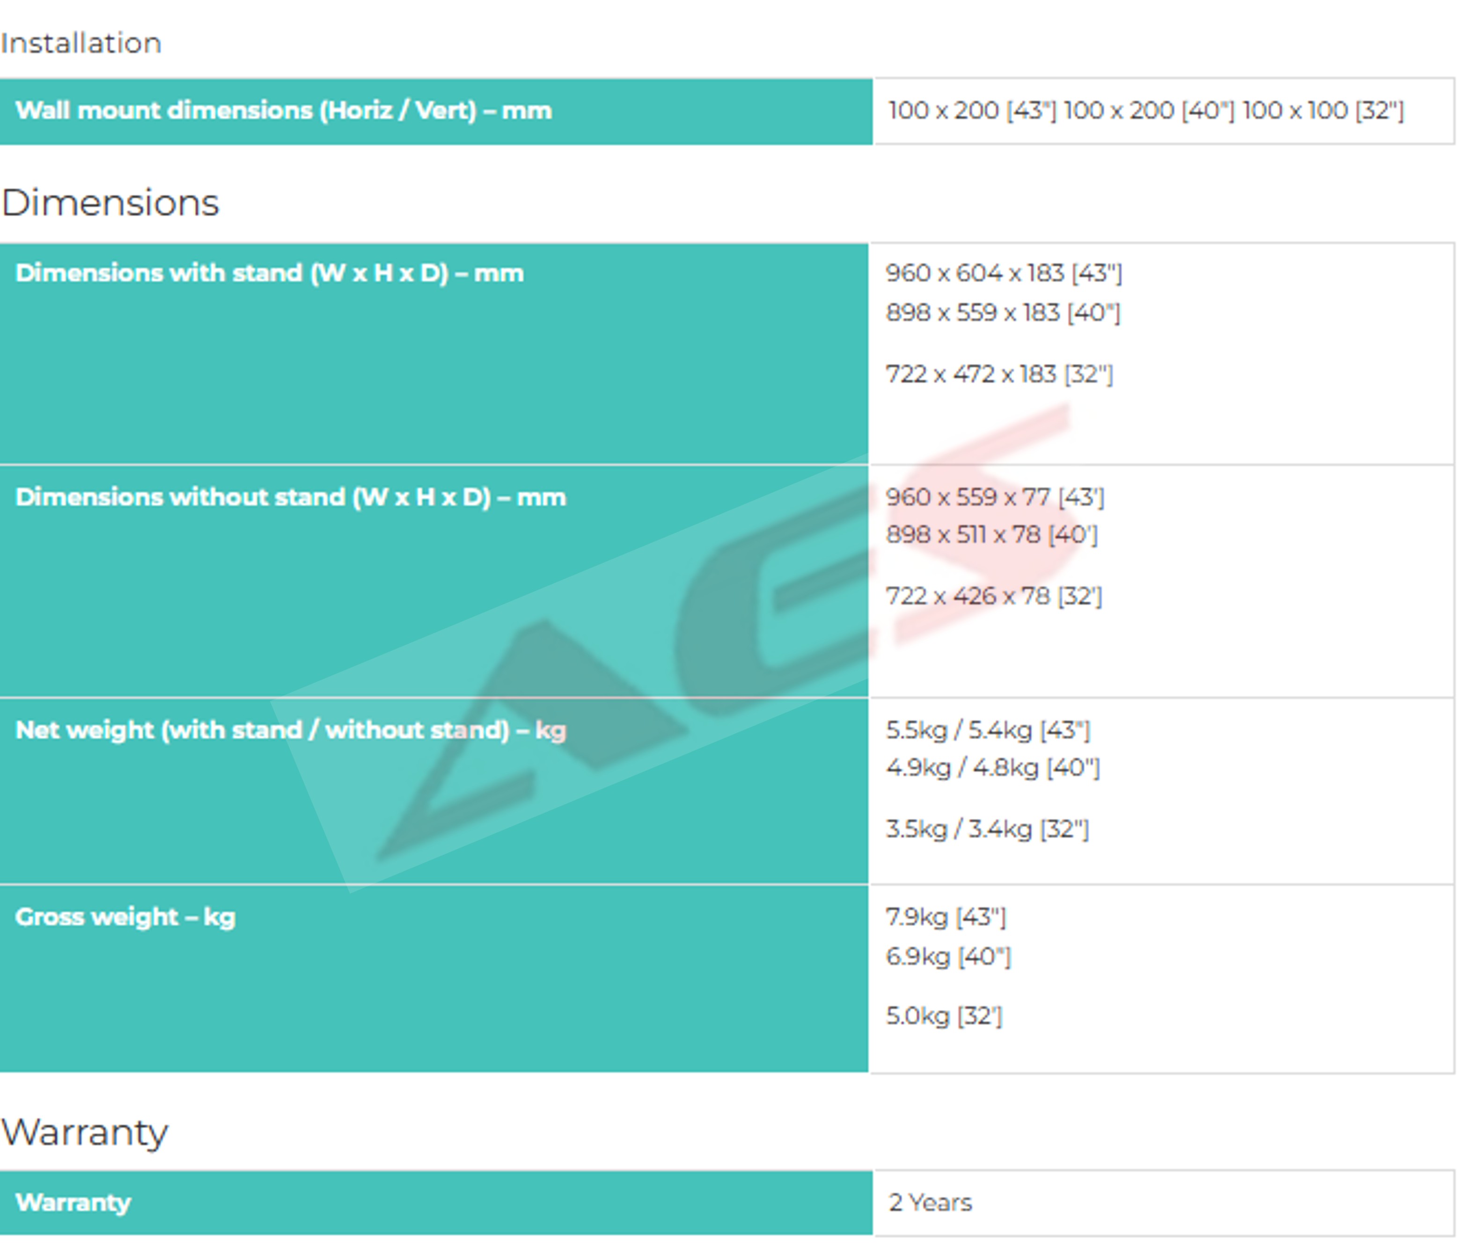Click 960 x 559 x 77 [43'] value
1460x1246 pixels.
click(x=994, y=497)
